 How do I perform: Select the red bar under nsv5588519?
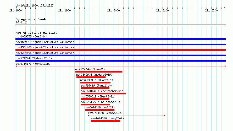coord(95,99)
